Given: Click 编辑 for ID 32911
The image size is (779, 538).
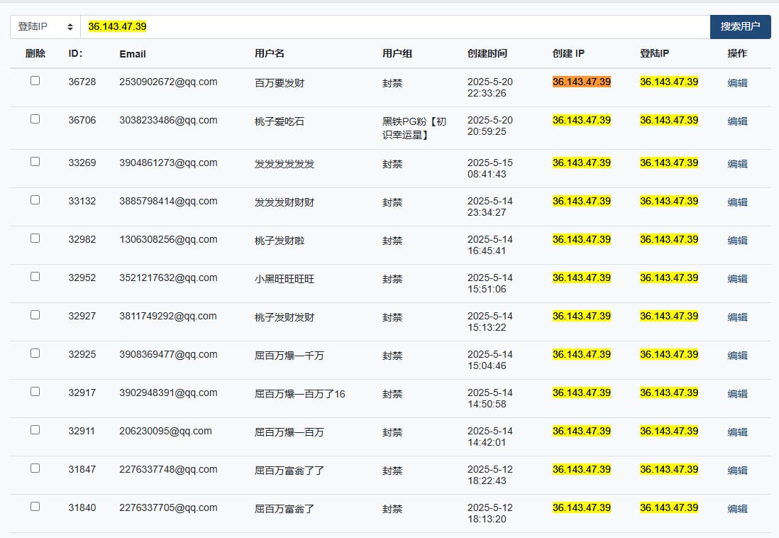Looking at the screenshot, I should (x=737, y=432).
